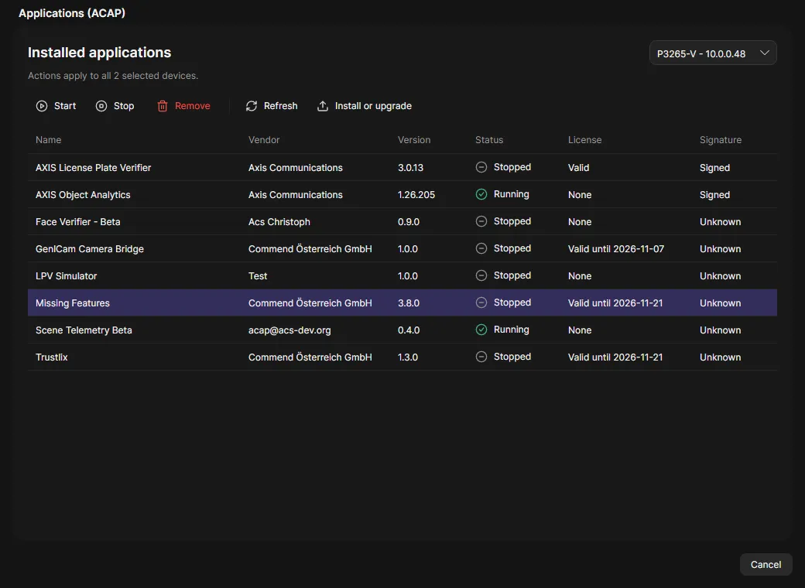This screenshot has width=805, height=588.
Task: Sort by the Vendor column header
Action: [264, 140]
